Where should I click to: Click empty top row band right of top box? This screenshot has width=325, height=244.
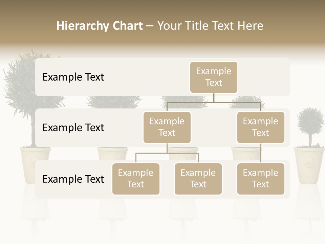point(264,77)
